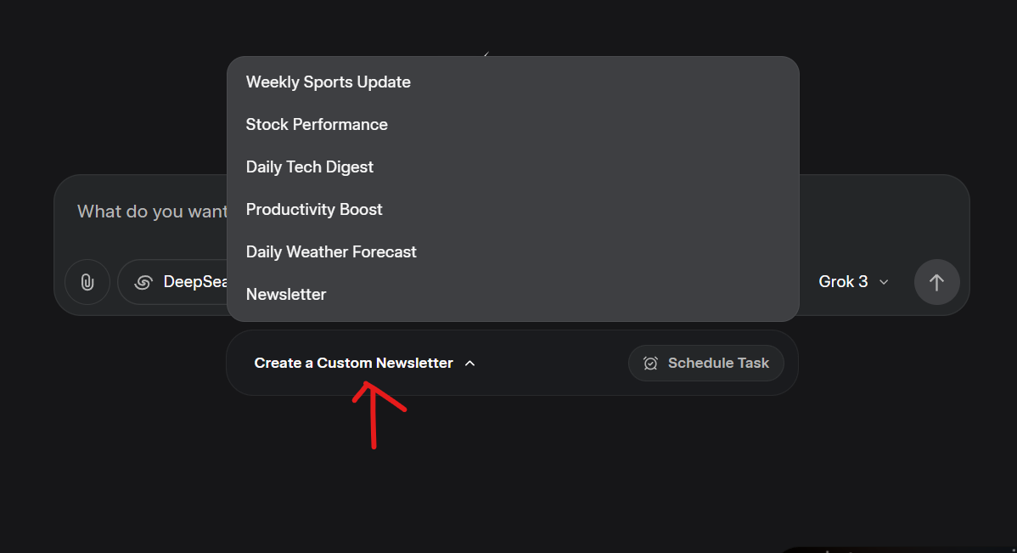Screen dimensions: 1017x553
Task: Enable the DeepSearch mode button
Action: coord(172,282)
